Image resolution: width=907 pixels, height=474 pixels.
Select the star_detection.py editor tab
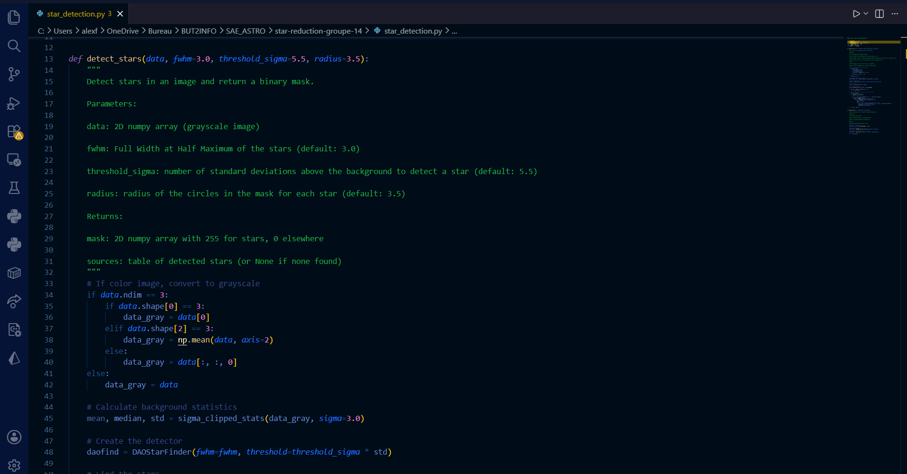(76, 14)
